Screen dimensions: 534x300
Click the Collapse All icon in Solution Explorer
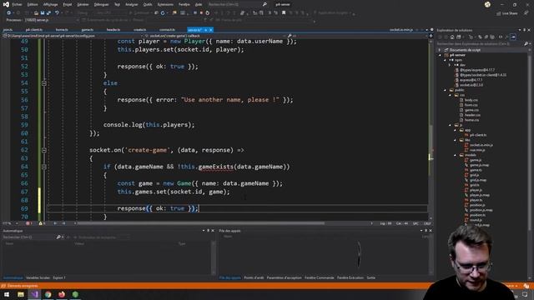(x=486, y=37)
